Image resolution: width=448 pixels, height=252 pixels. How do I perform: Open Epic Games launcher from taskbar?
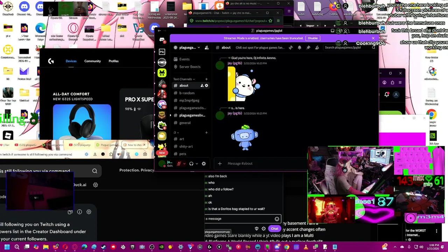click(132, 247)
